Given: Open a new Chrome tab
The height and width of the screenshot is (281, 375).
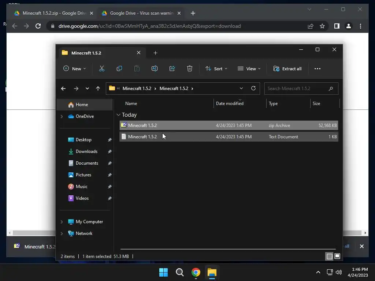Looking at the screenshot, I should 193,13.
